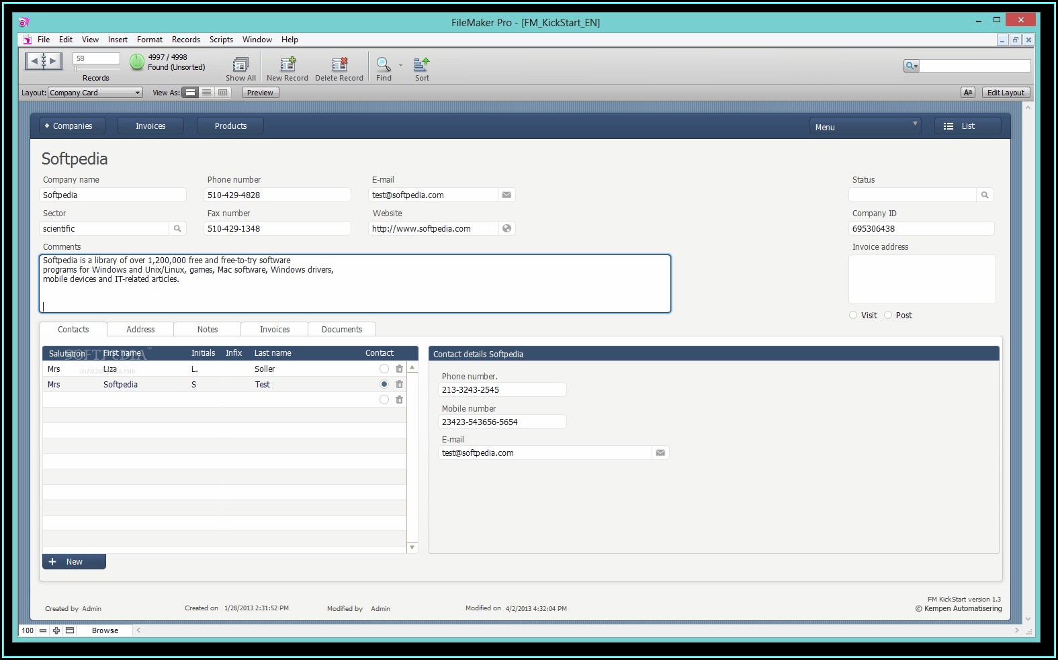This screenshot has width=1058, height=660.
Task: Delete contact Liza Soller with trash icon
Action: [399, 369]
